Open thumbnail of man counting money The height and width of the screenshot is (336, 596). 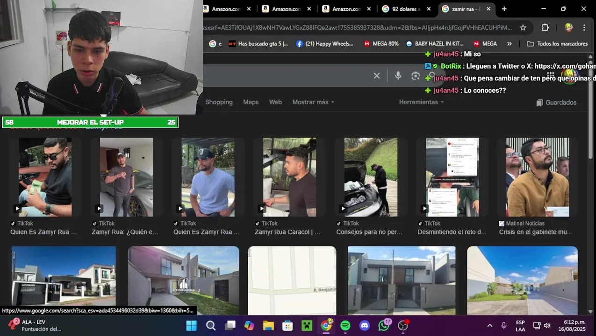pyautogui.click(x=45, y=177)
